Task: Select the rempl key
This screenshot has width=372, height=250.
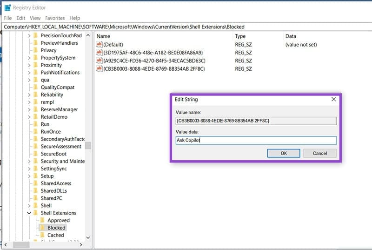Action: click(x=47, y=102)
